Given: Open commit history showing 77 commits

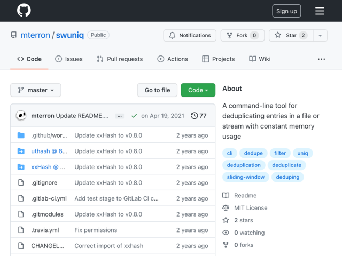Looking at the screenshot, I should point(198,116).
